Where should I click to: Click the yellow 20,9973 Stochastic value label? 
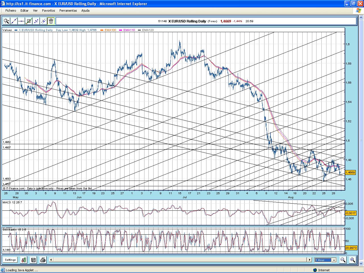351,248
